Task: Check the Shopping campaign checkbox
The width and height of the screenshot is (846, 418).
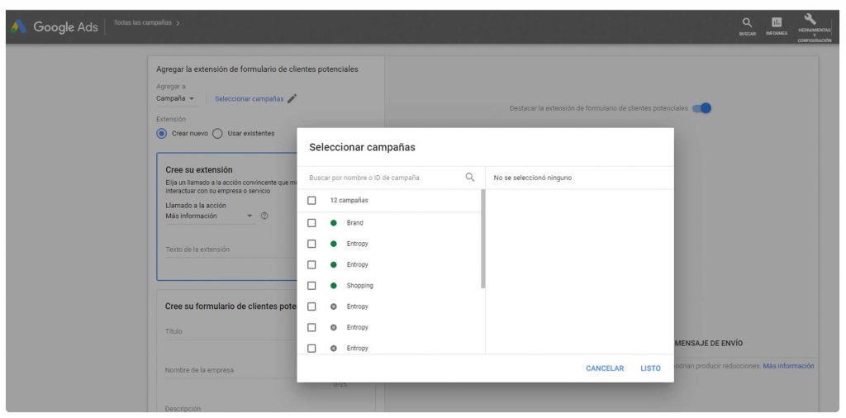Action: coord(311,285)
